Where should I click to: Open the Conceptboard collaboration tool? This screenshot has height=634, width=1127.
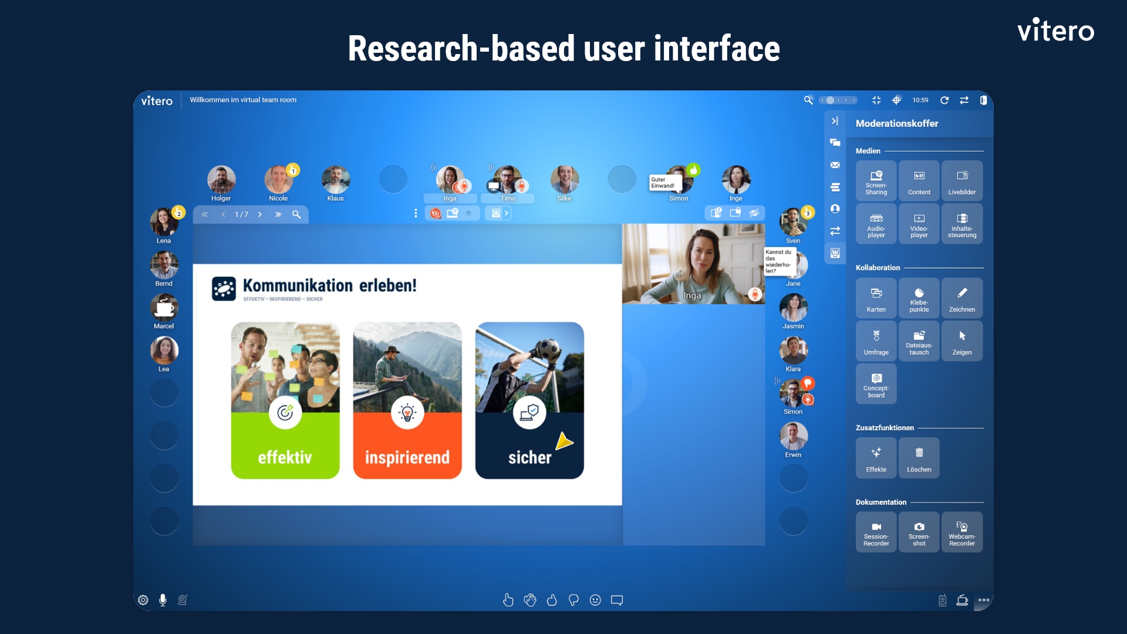tap(876, 384)
